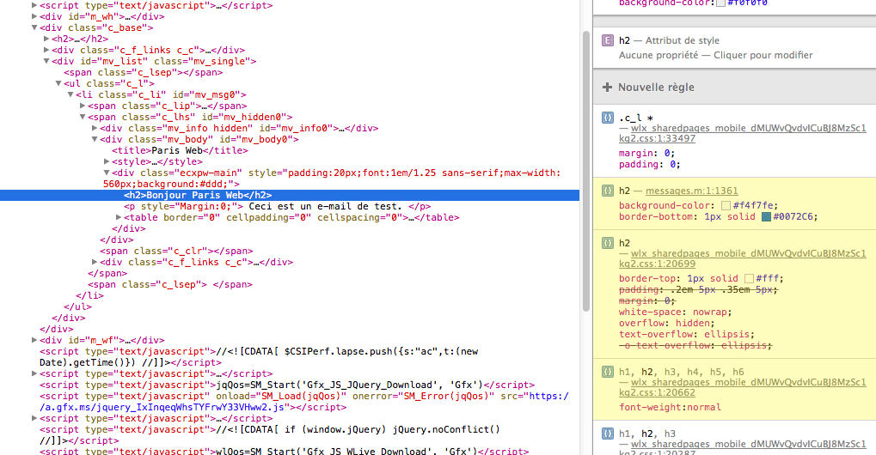This screenshot has height=455, width=876.
Task: Expand the table border="0" node
Action: pyautogui.click(x=119, y=217)
